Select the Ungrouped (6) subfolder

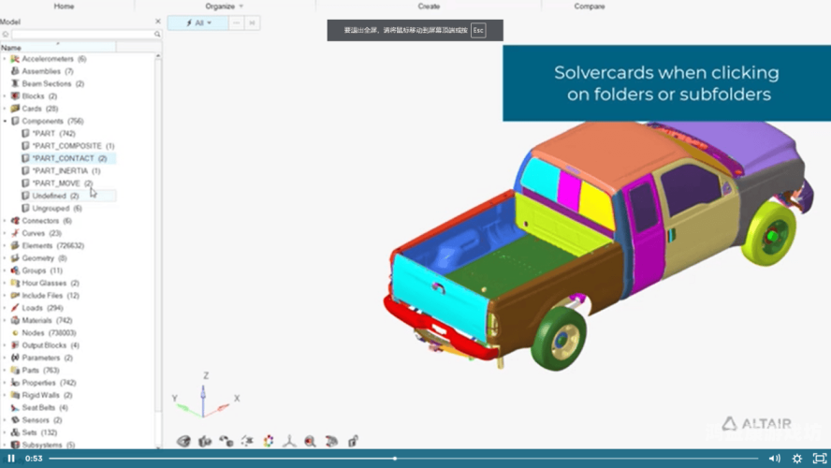[x=52, y=209]
